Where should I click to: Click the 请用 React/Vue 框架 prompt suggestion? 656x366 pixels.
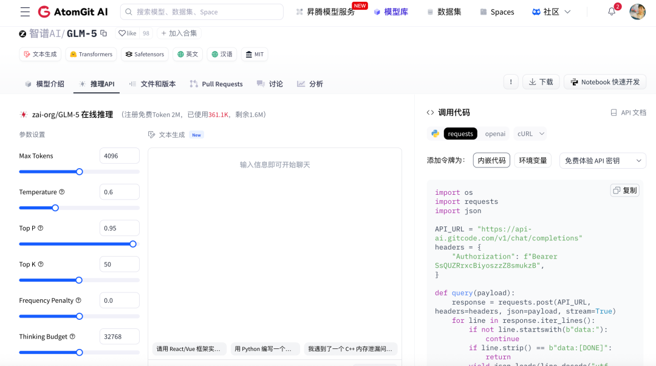(189, 349)
